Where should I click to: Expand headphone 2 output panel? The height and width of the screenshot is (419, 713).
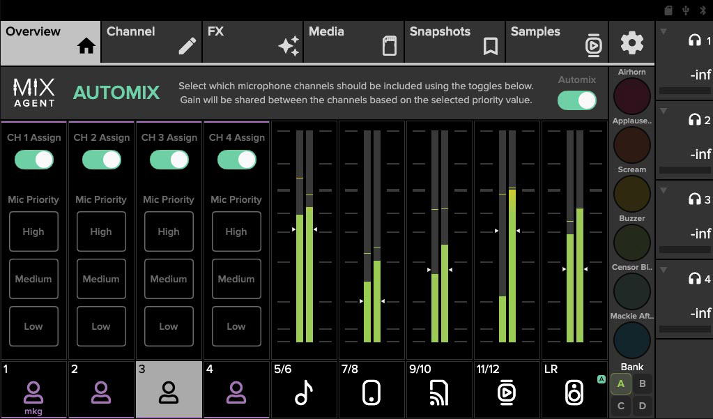(664, 112)
